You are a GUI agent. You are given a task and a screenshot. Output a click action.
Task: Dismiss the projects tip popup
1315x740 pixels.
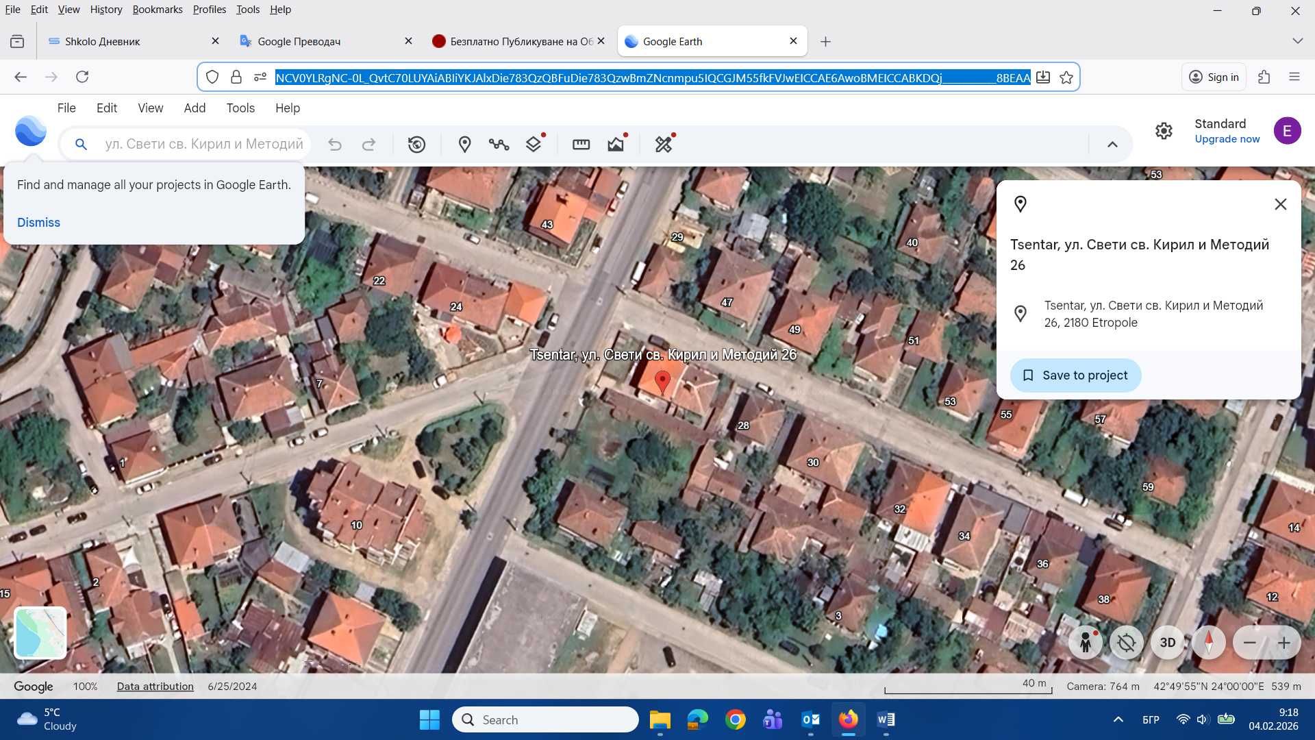(38, 223)
